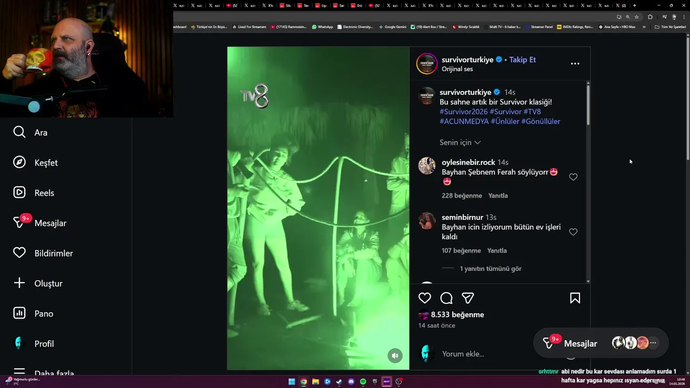
Task: Open Streamer Panel bookmark
Action: click(539, 26)
